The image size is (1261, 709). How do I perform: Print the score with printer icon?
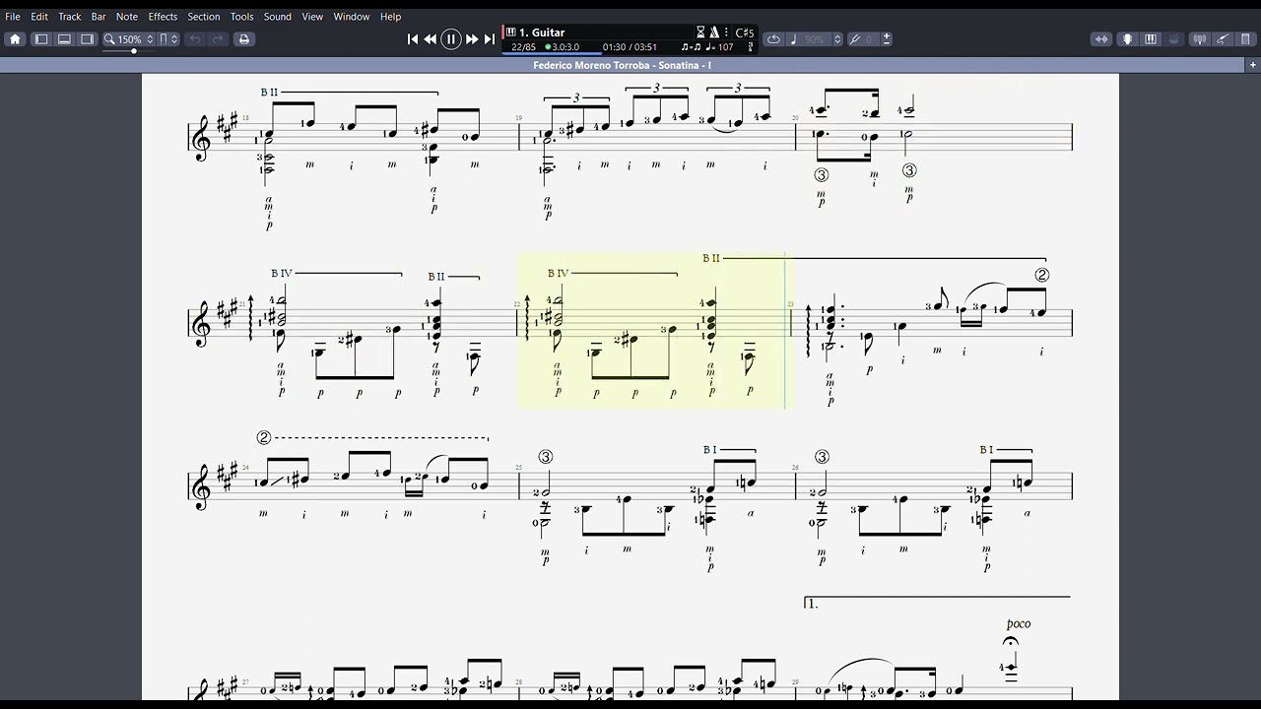[244, 39]
